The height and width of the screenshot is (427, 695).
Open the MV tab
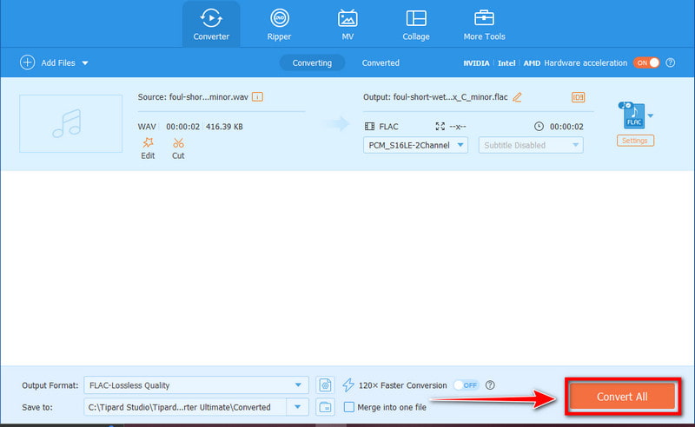pos(347,24)
